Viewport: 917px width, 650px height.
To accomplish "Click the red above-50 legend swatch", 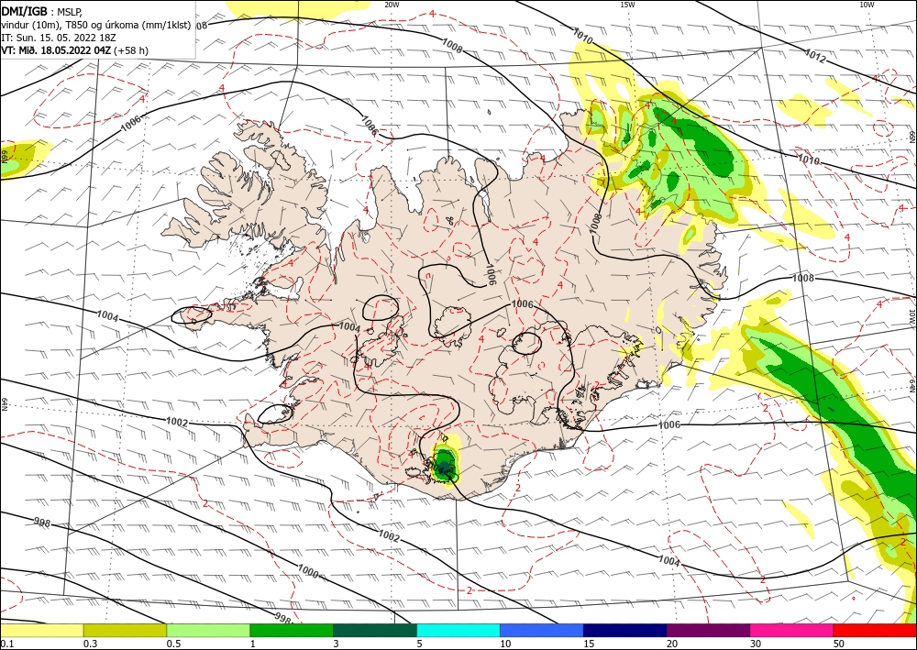I will click(875, 631).
